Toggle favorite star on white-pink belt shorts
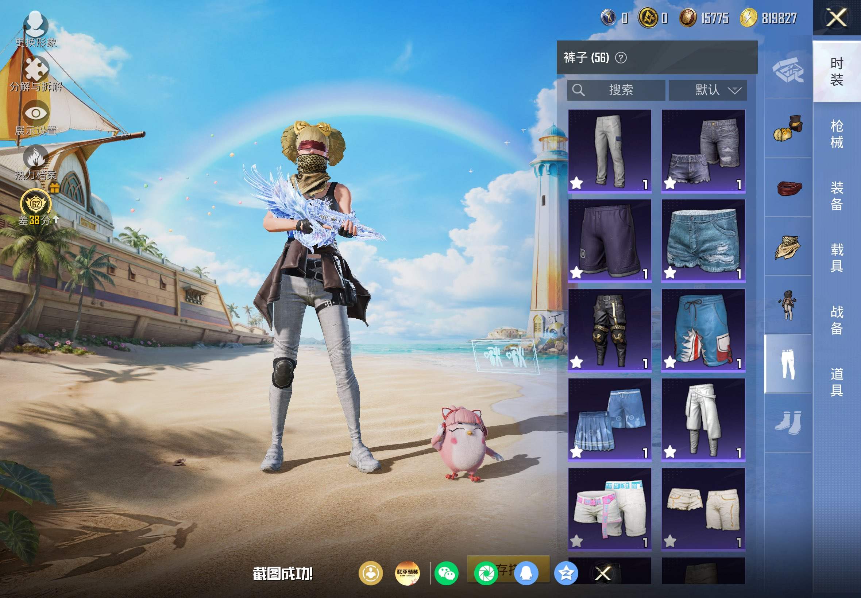 [576, 541]
